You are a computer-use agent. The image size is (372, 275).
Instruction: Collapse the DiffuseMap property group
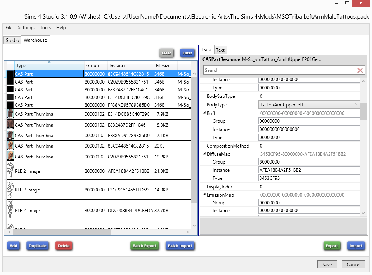click(x=204, y=154)
